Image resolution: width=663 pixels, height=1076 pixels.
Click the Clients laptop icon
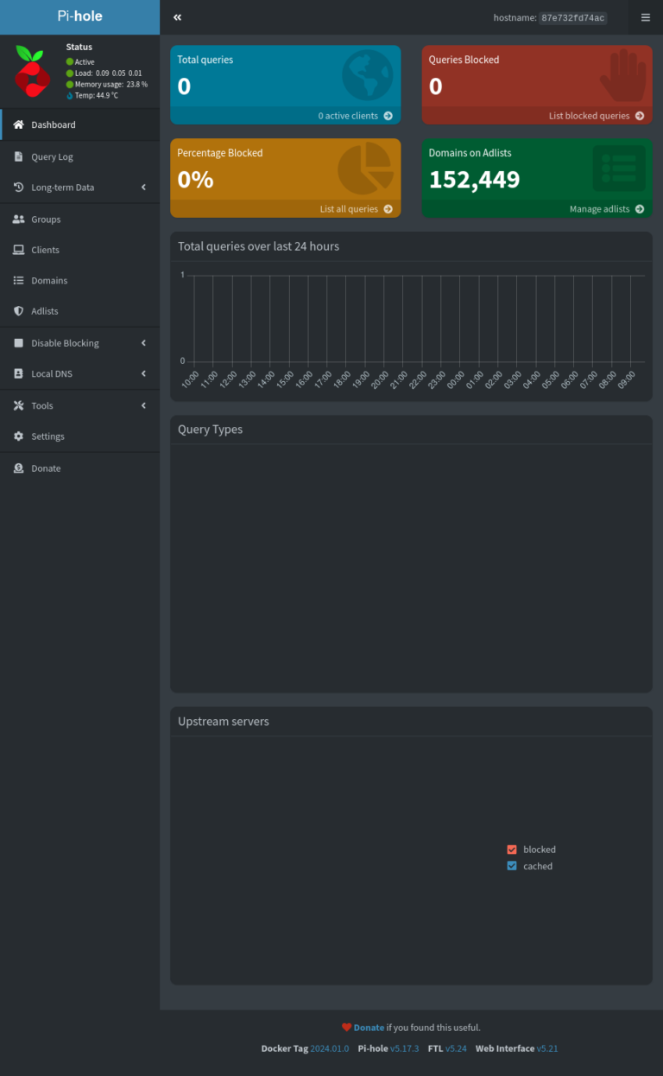pyautogui.click(x=18, y=250)
